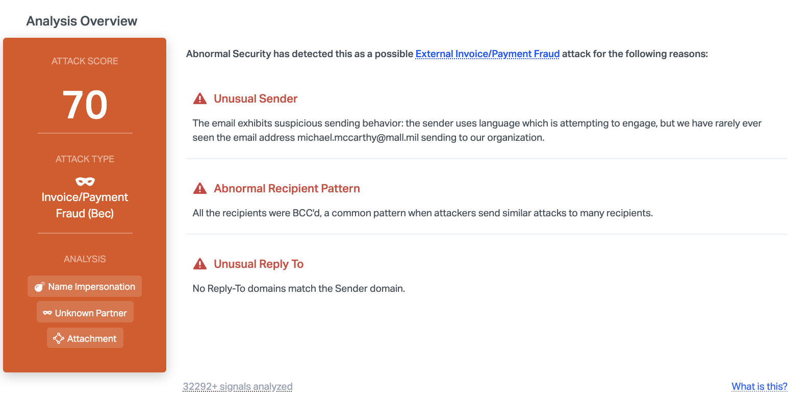Screen dimensions: 811x401
Task: Click the warning triangle next to Unusual Sender
Action: pyautogui.click(x=200, y=98)
